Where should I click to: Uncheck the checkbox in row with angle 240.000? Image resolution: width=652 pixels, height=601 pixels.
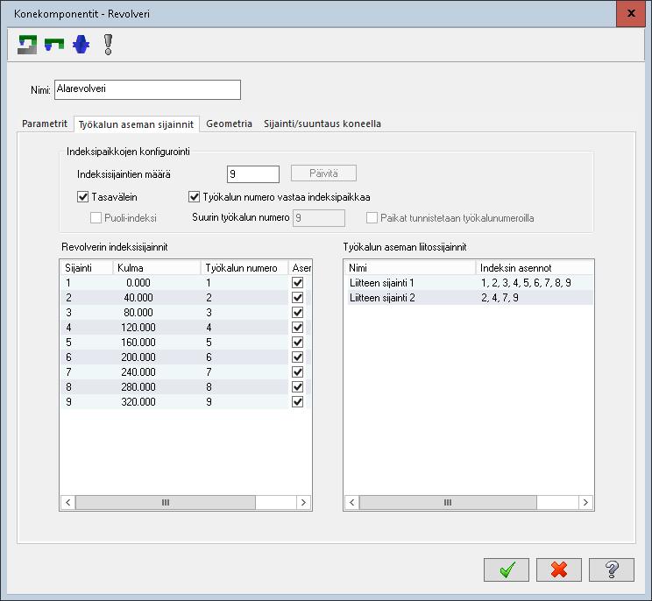297,372
